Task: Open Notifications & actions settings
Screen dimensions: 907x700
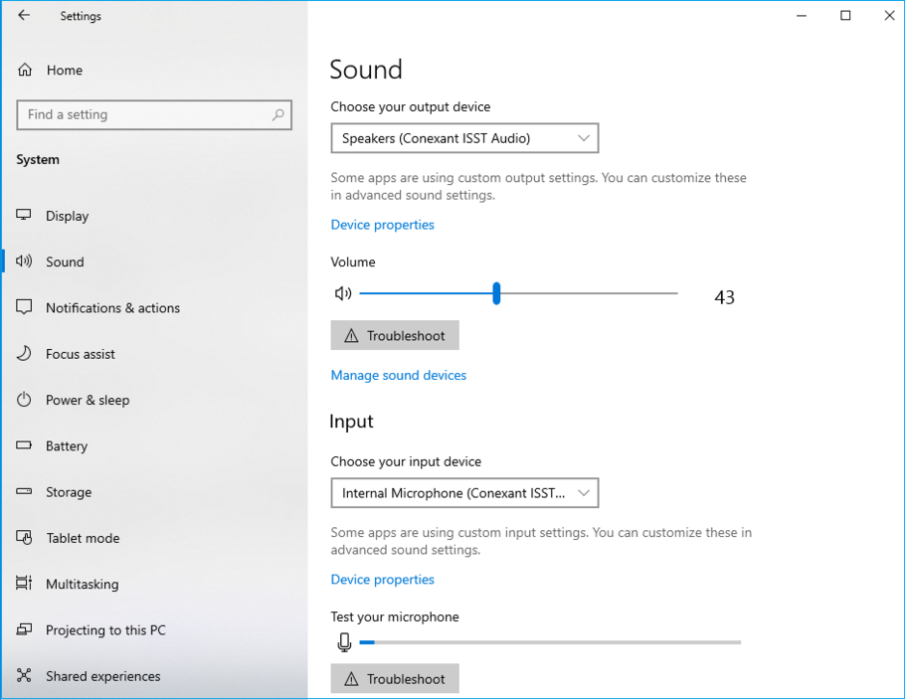Action: [112, 308]
